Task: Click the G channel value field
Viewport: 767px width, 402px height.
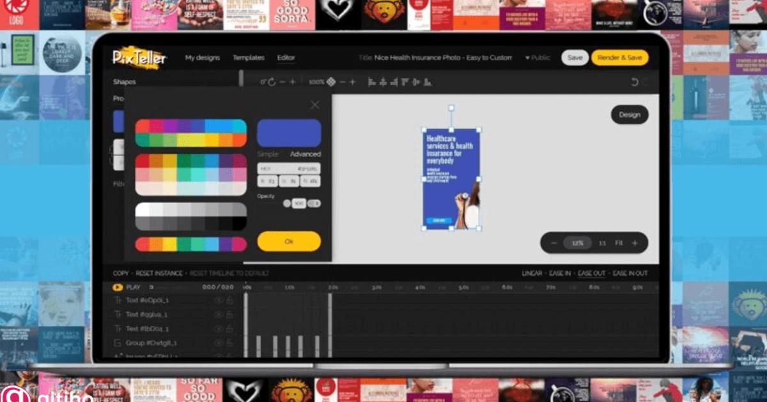Action: point(289,181)
